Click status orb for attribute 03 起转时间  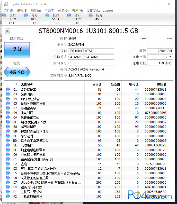pyautogui.click(x=8, y=94)
